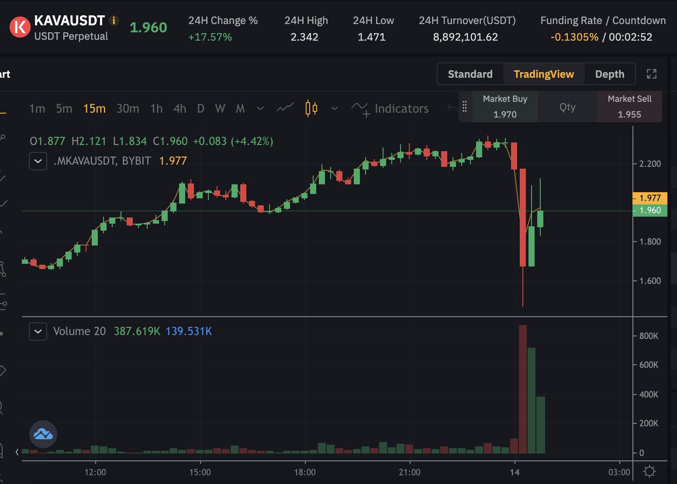Switch to 4h timeframe
The image size is (677, 484).
[x=180, y=108]
